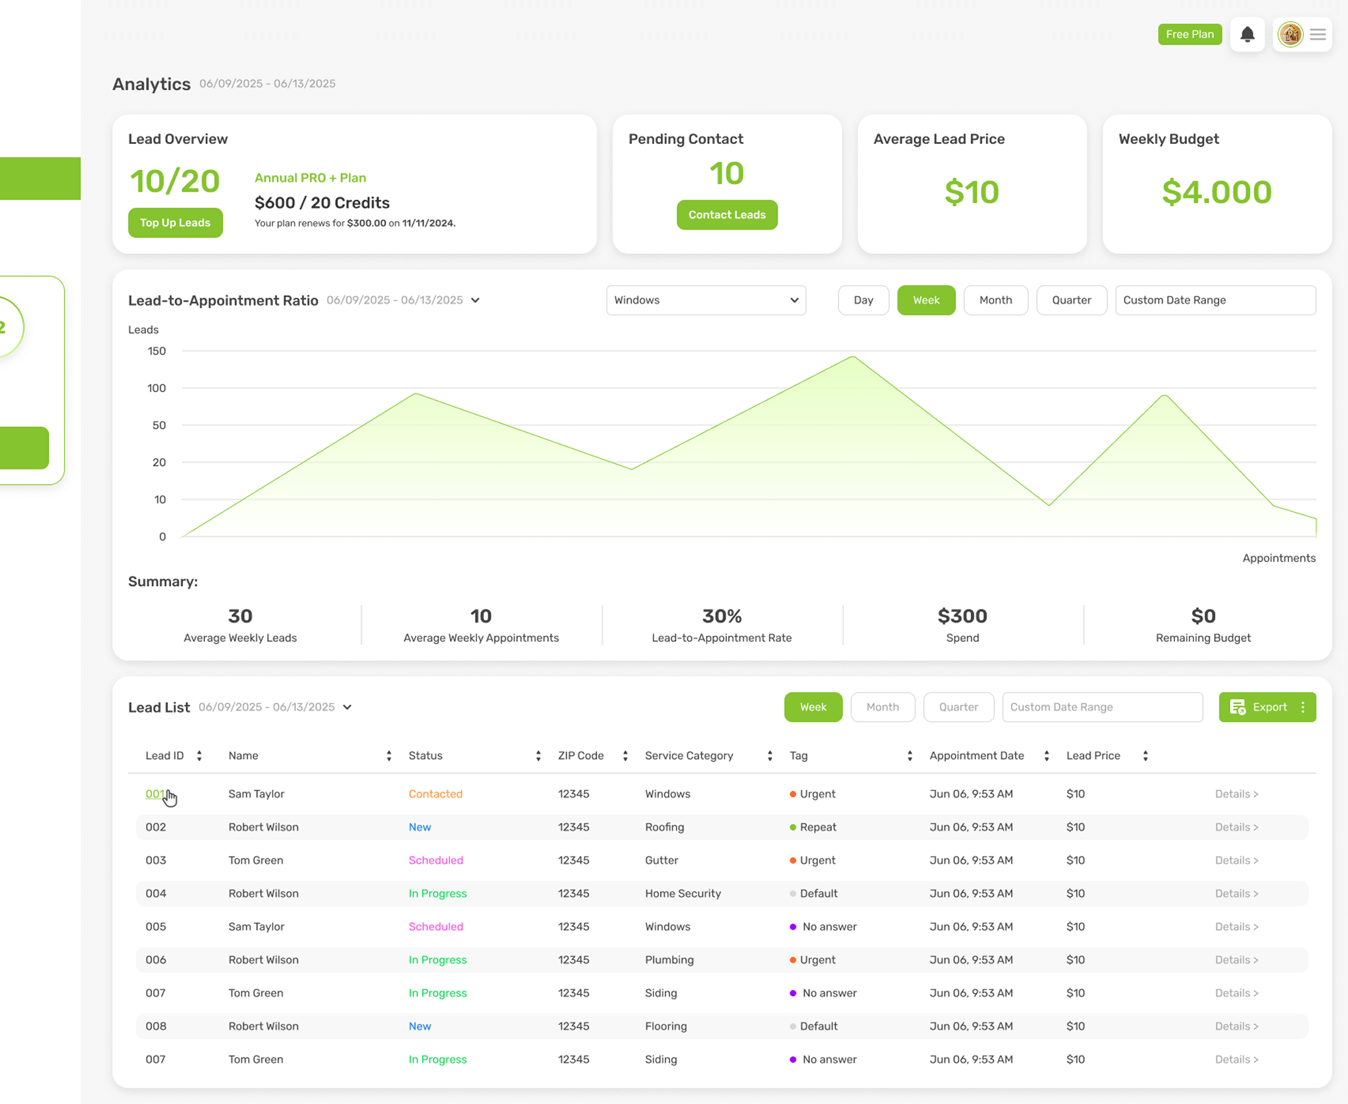Viewport: 1348px width, 1104px height.
Task: Click the Export three-dots icon
Action: coord(1303,707)
